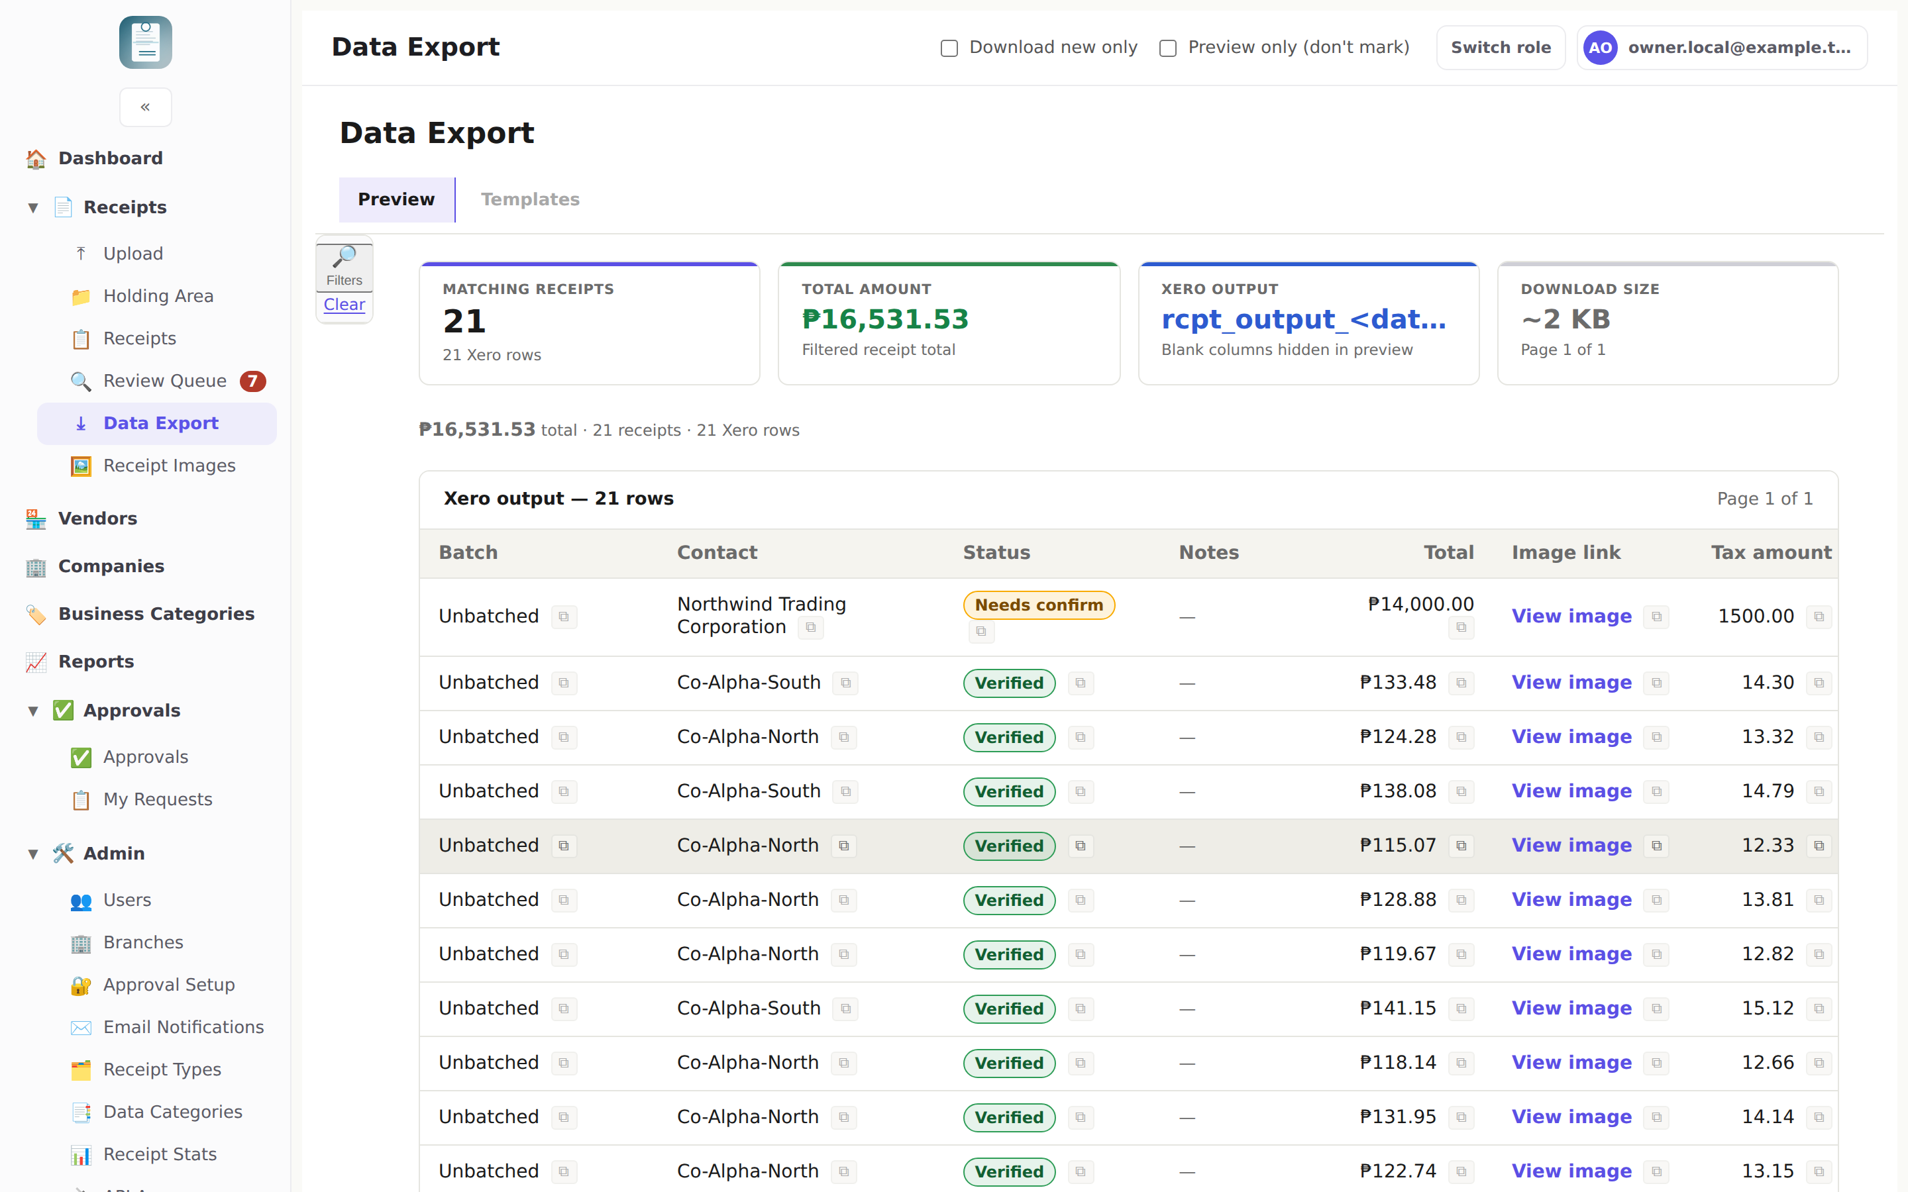The height and width of the screenshot is (1192, 1908).
Task: Open View image for the ₱138.08 row
Action: (x=1571, y=791)
